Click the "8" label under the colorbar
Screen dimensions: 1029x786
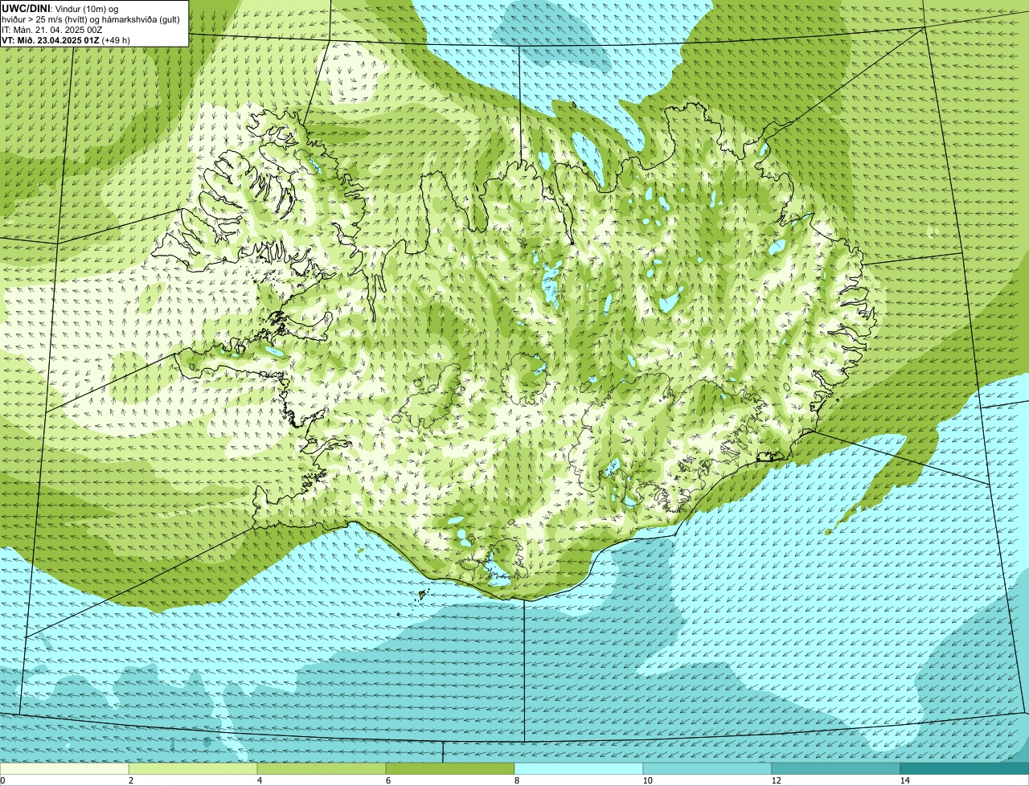(516, 780)
